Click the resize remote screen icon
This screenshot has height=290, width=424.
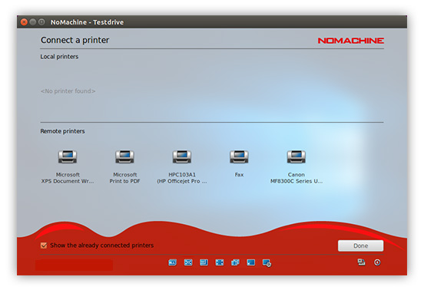coord(204,262)
